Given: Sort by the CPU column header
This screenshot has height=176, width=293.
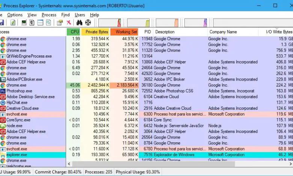Looking at the screenshot, I should coord(73,32).
